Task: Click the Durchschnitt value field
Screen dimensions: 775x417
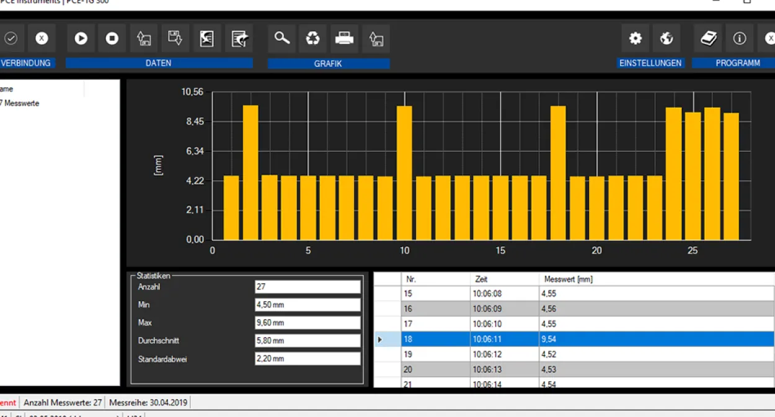Action: tap(308, 341)
